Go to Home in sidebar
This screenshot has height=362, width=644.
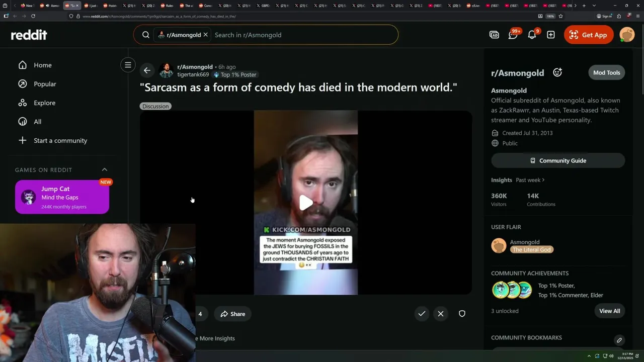pyautogui.click(x=42, y=65)
